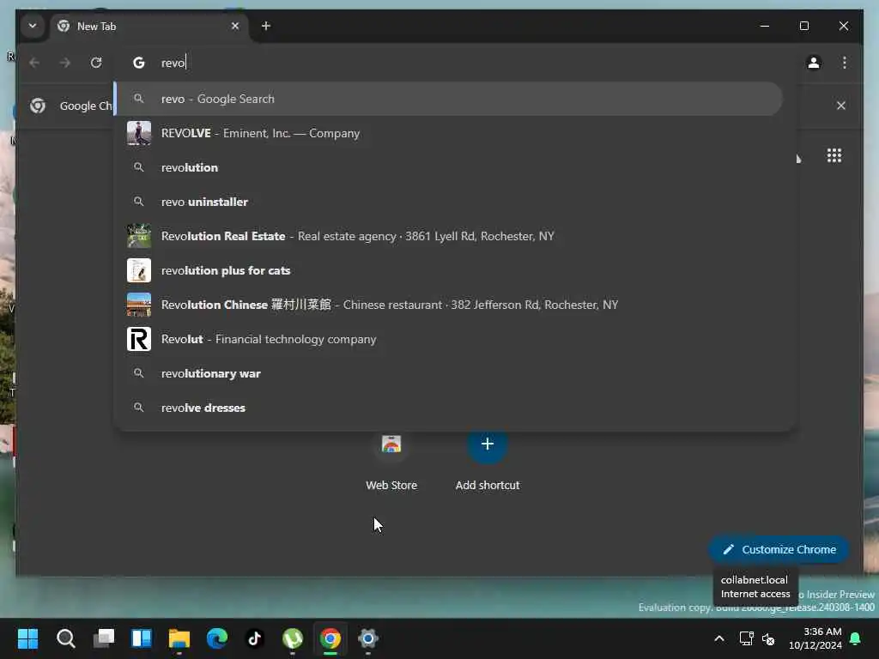The width and height of the screenshot is (879, 659).
Task: Click the muted volume tray icon
Action: [x=768, y=638]
